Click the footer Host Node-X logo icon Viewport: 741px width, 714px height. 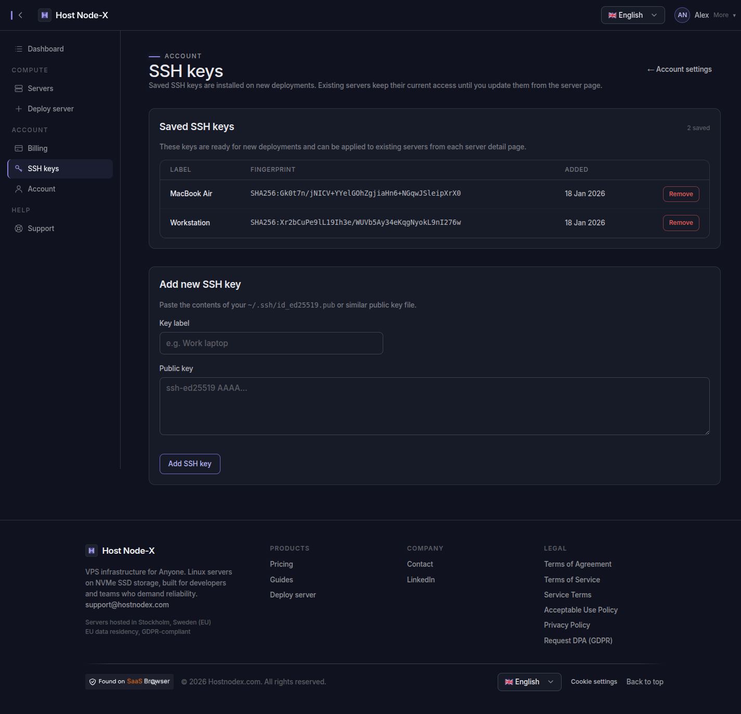(92, 551)
